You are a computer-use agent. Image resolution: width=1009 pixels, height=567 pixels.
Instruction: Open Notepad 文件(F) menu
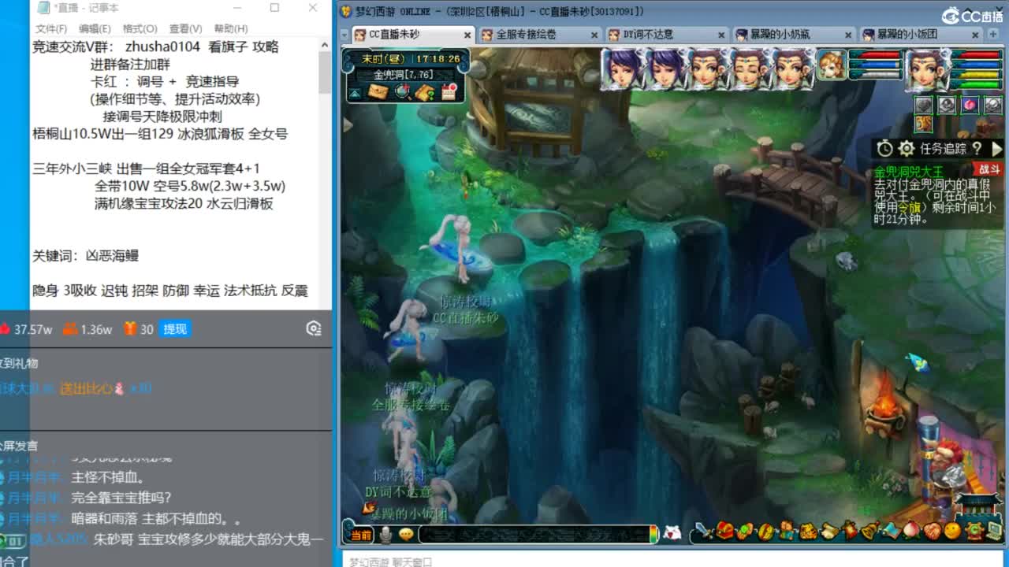click(51, 28)
